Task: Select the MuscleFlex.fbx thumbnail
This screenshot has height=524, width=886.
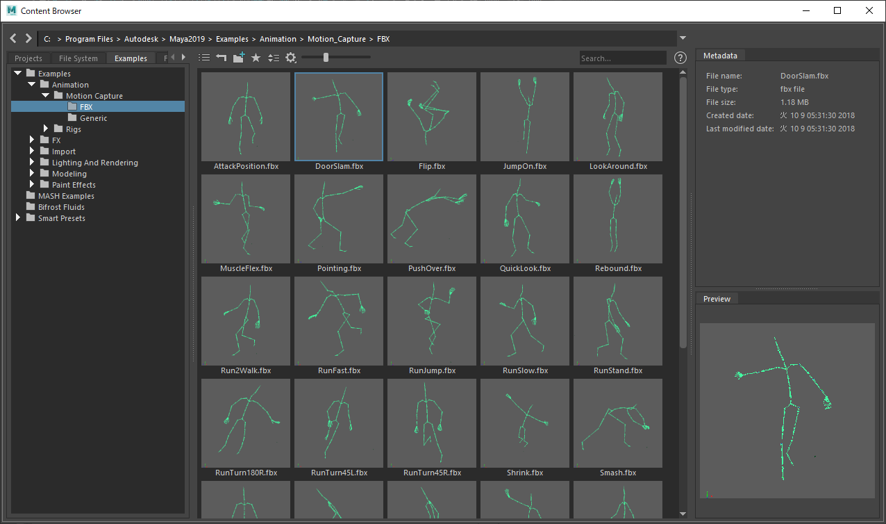Action: pos(246,219)
